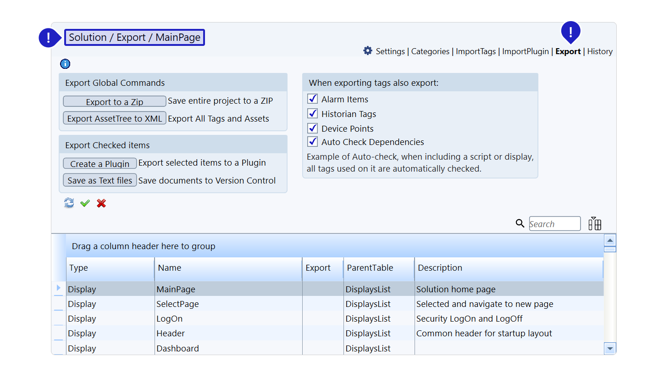653x373 pixels.
Task: Switch to the History tab
Action: click(x=600, y=51)
